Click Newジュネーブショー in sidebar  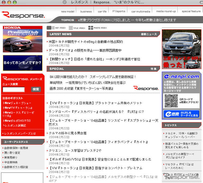[x=17, y=103]
